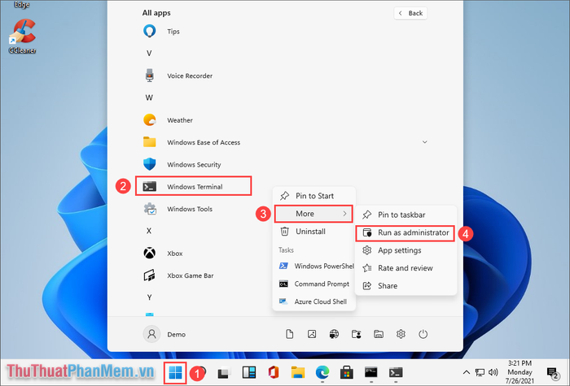Open the notification center icon
This screenshot has height=386, width=570.
tap(553, 372)
